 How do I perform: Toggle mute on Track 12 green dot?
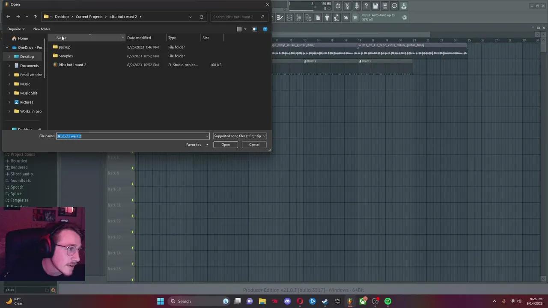(x=133, y=232)
